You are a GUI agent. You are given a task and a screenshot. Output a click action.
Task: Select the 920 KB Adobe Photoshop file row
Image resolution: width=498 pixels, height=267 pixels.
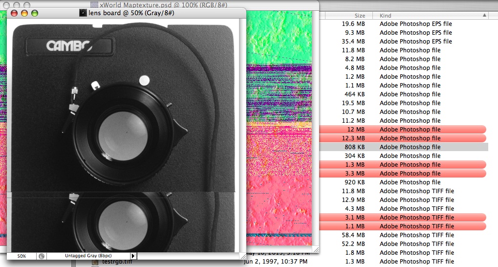pos(404,182)
